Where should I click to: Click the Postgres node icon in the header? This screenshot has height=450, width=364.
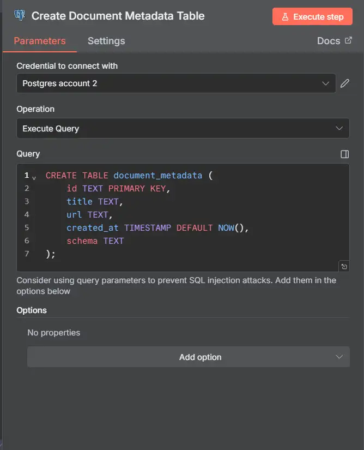point(21,16)
